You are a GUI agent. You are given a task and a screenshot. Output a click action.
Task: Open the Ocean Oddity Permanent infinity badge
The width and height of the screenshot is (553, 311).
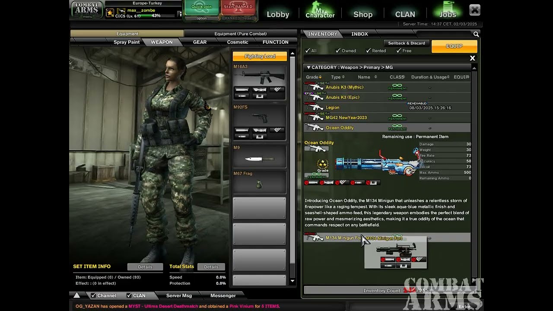coord(316,175)
